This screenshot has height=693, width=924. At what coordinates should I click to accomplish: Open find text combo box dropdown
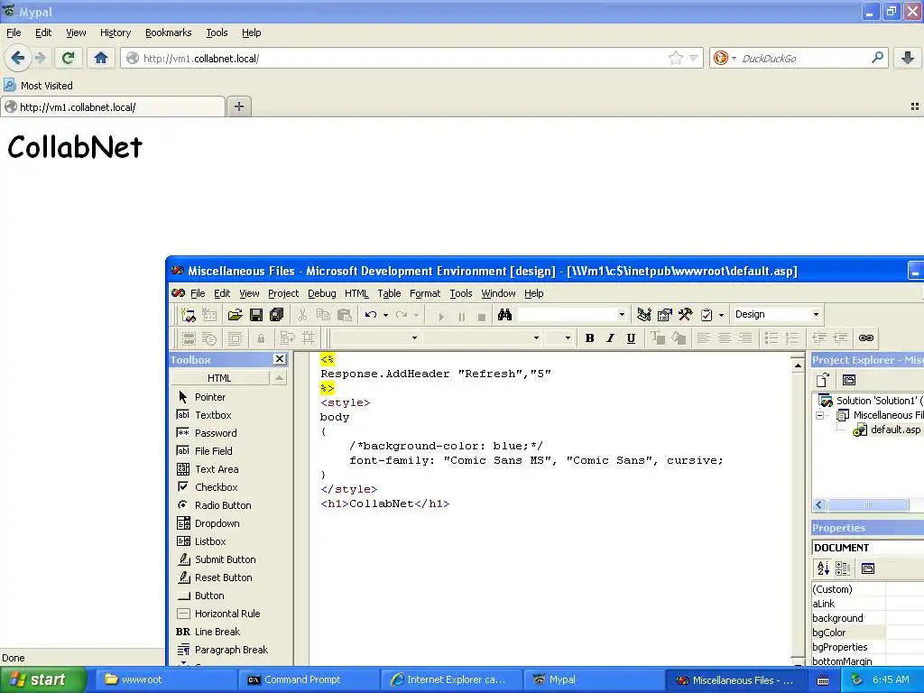click(x=621, y=315)
